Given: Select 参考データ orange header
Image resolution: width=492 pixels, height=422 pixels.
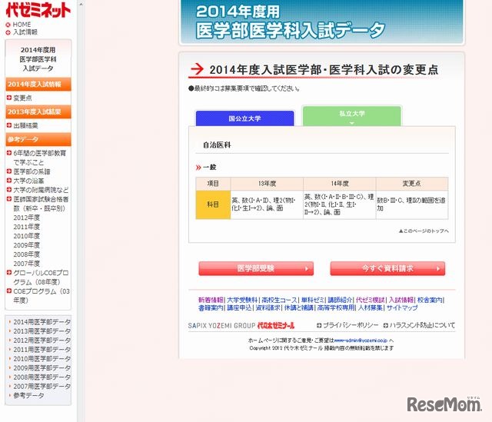Looking at the screenshot, I should click(x=38, y=139).
